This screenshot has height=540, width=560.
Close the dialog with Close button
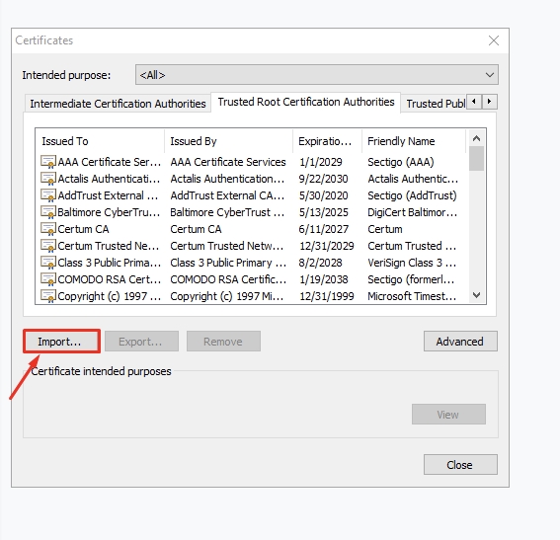click(460, 465)
